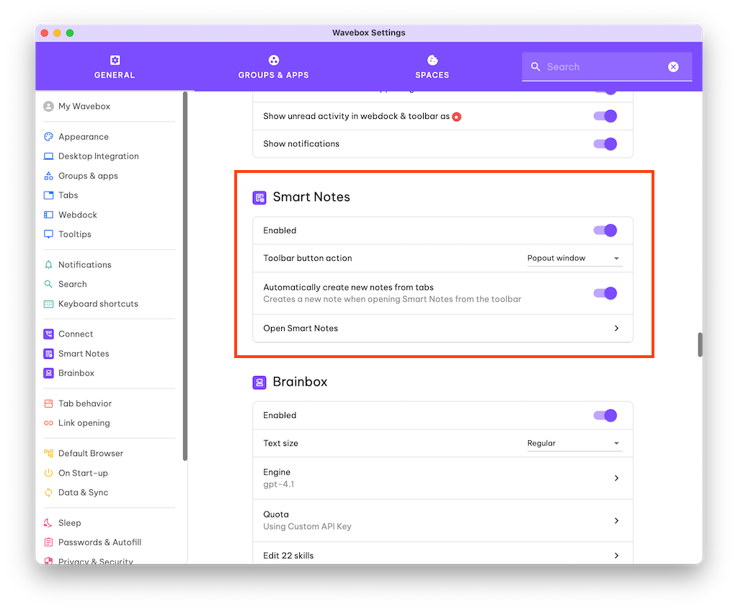Click the My Wavebox avatar icon

tap(48, 107)
